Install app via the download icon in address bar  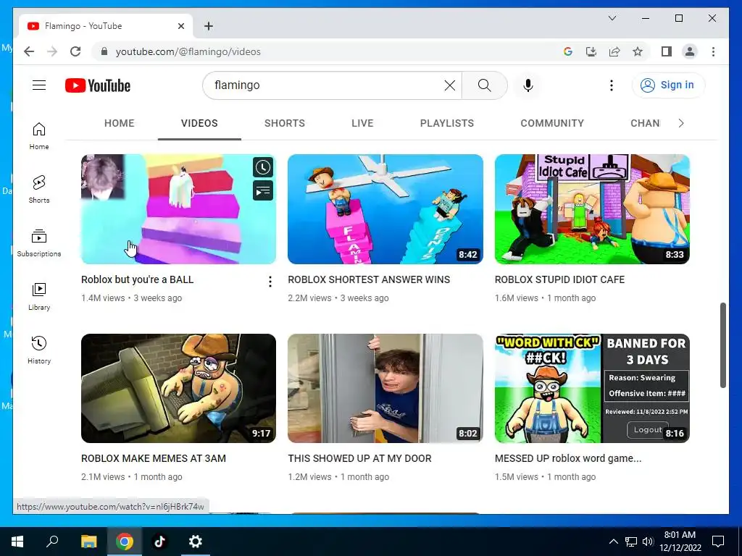click(591, 51)
